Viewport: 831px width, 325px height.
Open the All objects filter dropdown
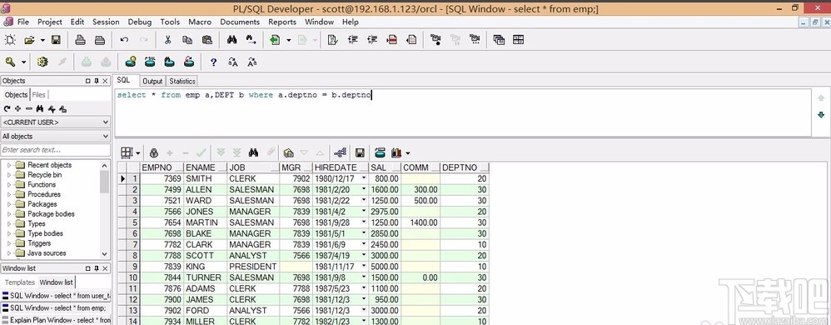coord(55,137)
